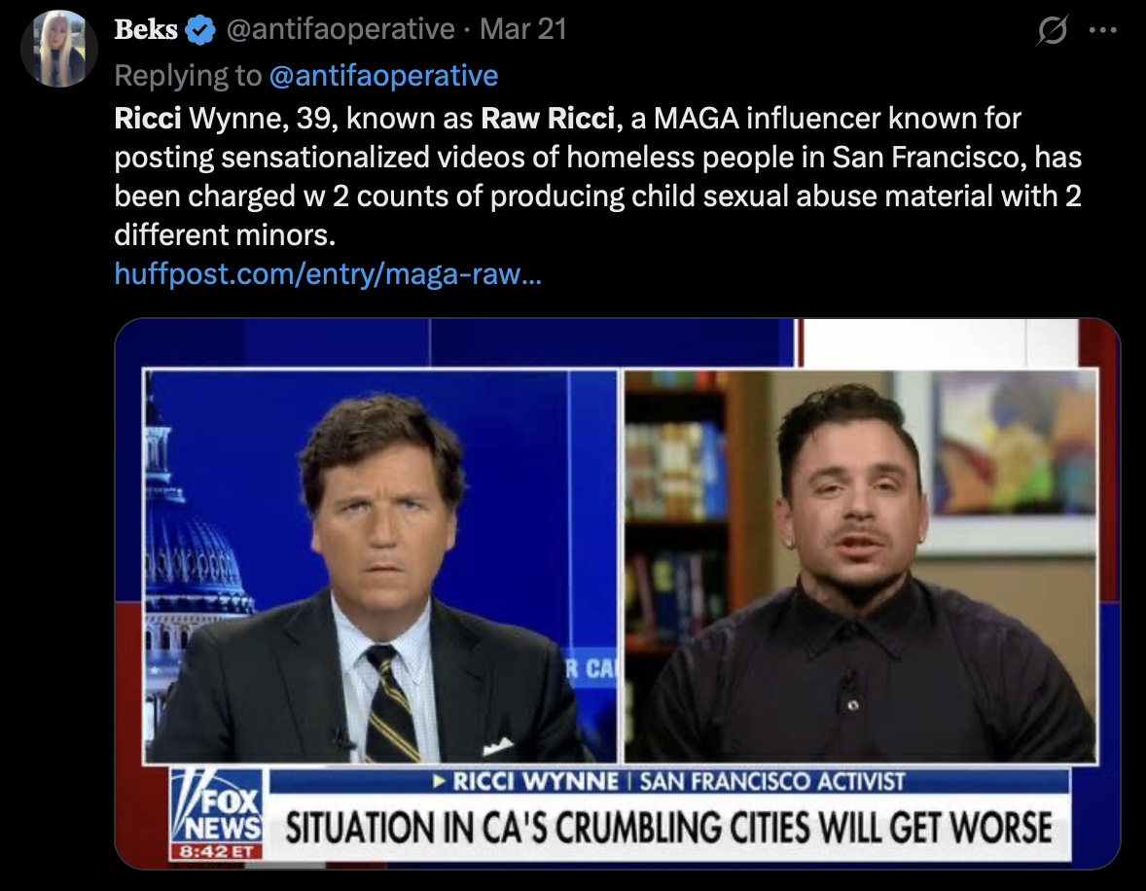This screenshot has height=891, width=1146.
Task: Click the bold Ricci word starting the tweet
Action: [x=148, y=119]
